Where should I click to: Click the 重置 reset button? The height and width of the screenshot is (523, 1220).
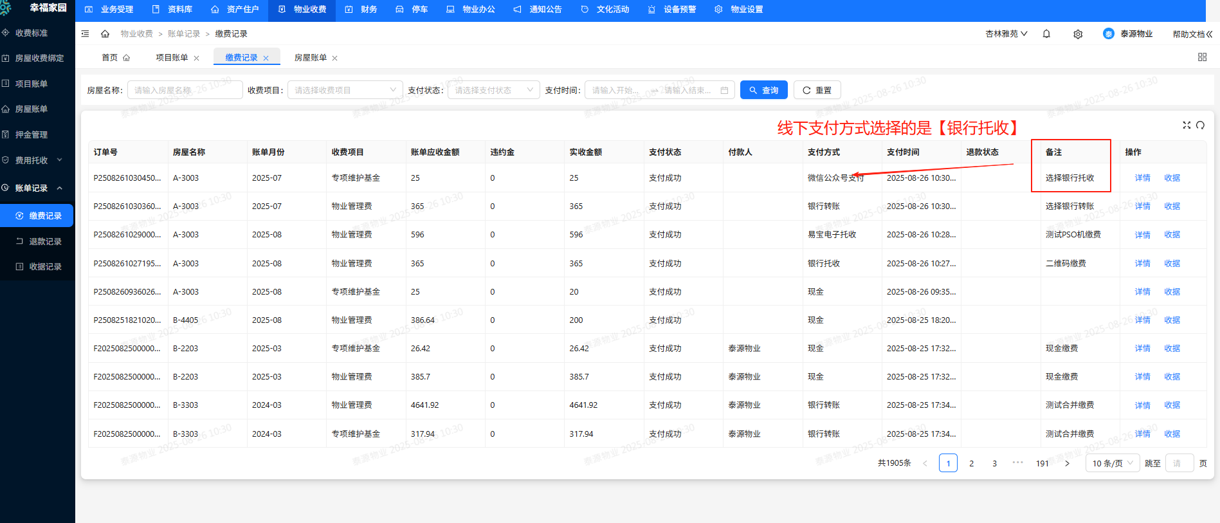pos(817,90)
